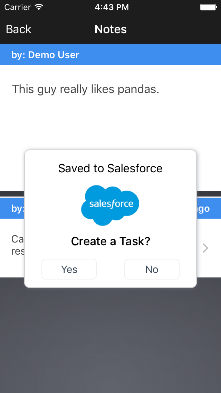This screenshot has width=221, height=393.
Task: Click the battery status icon
Action: [208, 7]
